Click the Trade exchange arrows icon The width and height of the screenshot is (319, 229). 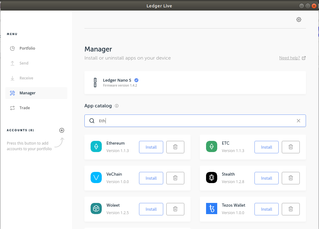(x=12, y=108)
